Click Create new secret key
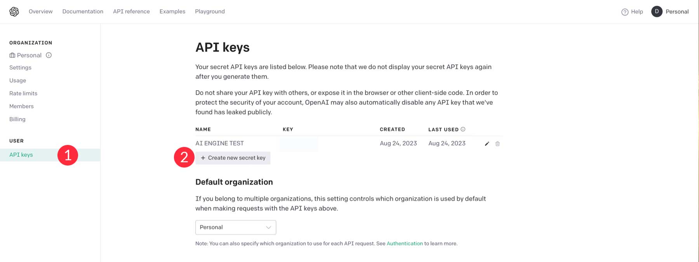Viewport: 699px width, 262px height. pyautogui.click(x=233, y=157)
